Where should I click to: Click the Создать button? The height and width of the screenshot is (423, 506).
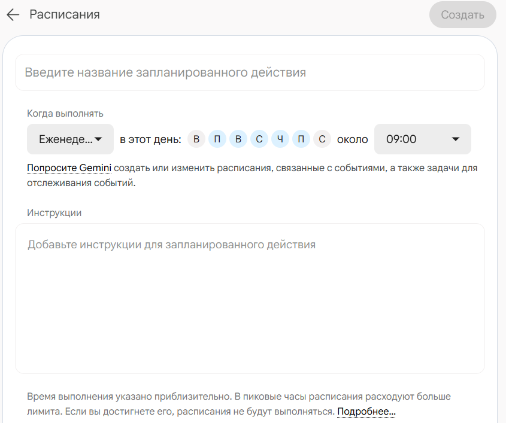[462, 15]
